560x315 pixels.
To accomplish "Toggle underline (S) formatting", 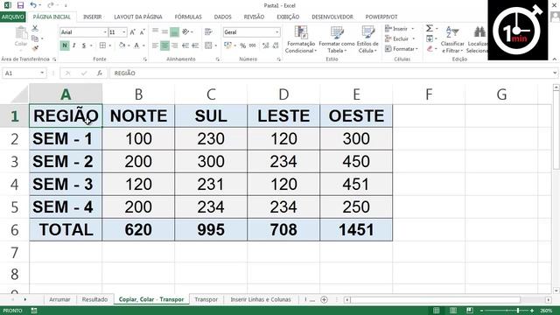I will pos(84,45).
